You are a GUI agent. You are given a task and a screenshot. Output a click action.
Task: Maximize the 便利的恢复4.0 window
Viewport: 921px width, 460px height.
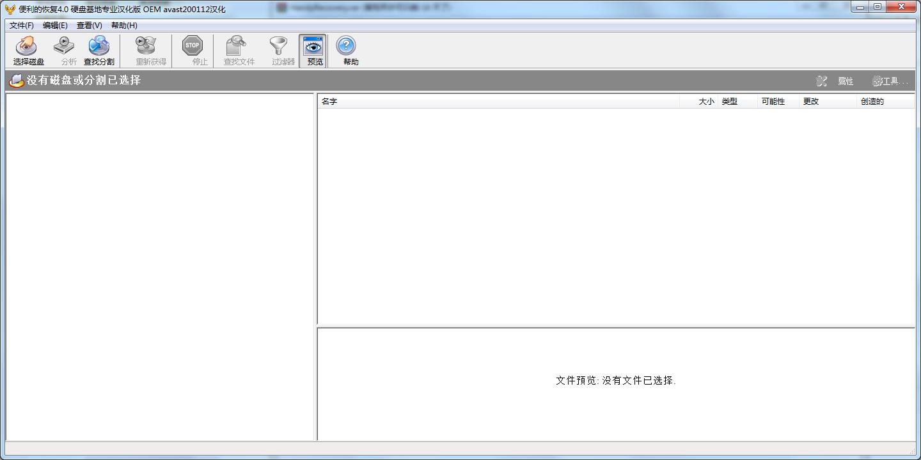pyautogui.click(x=878, y=7)
